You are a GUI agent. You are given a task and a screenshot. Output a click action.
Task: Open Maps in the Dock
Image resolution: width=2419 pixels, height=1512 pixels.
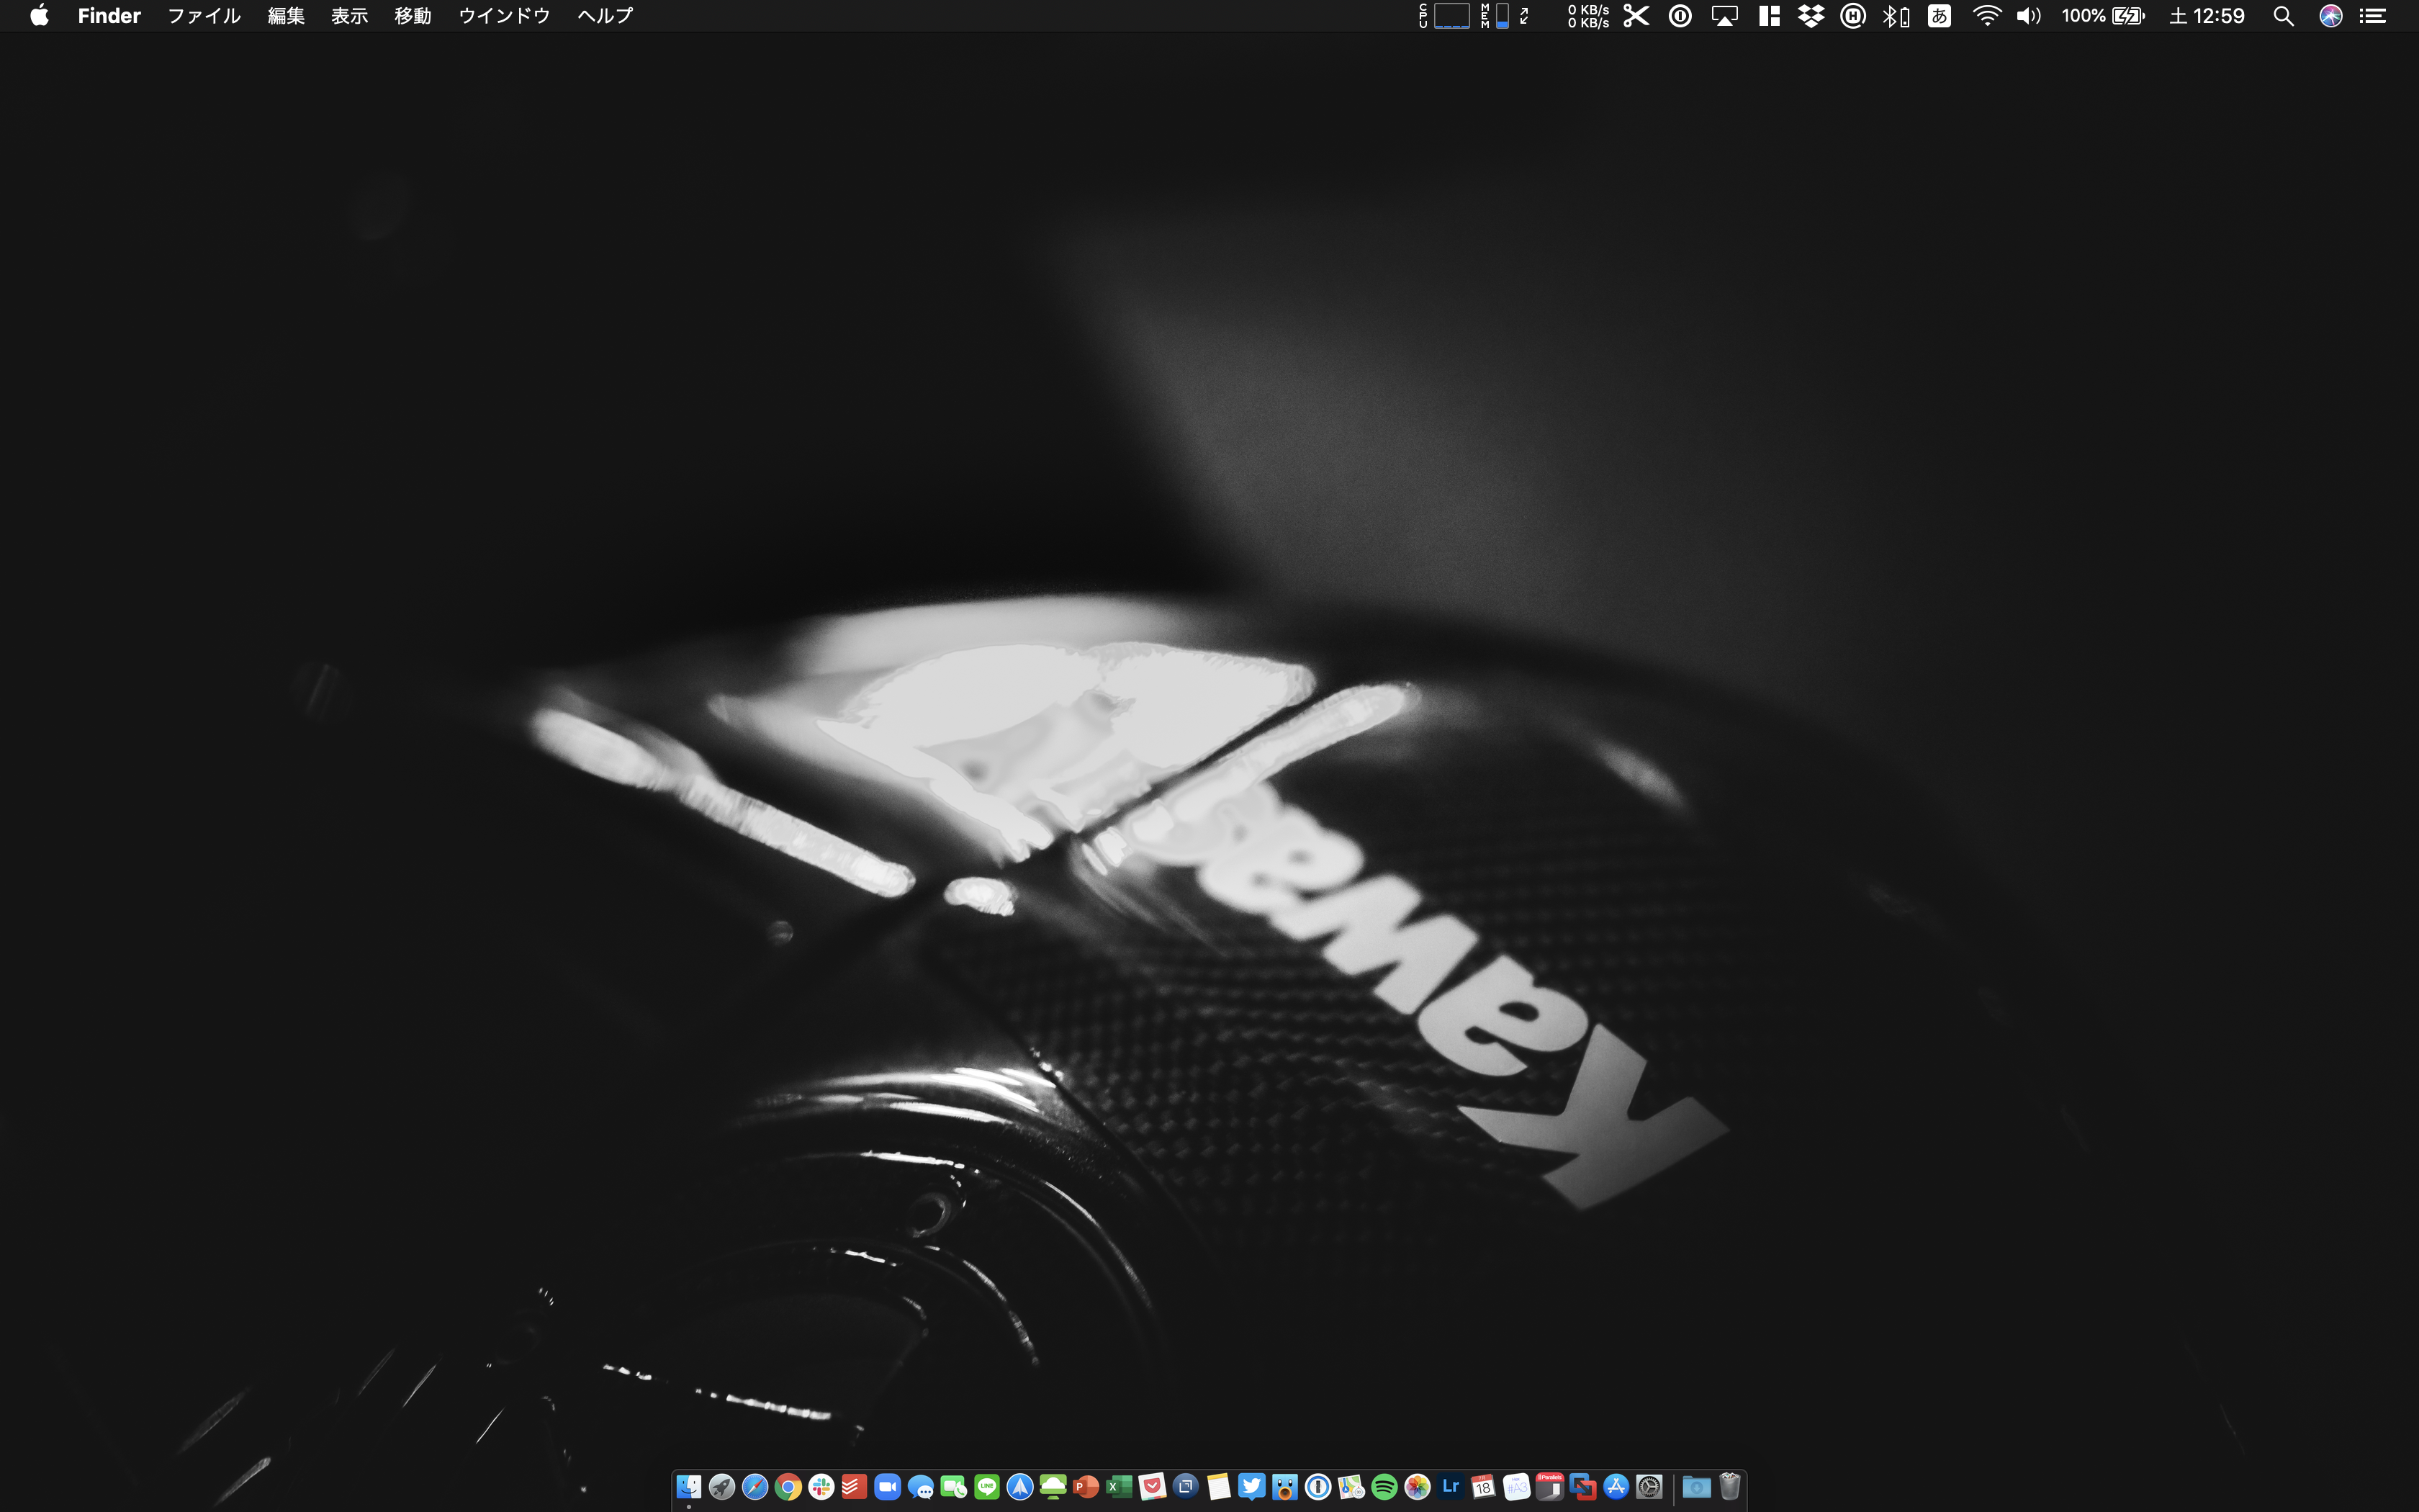[1351, 1487]
